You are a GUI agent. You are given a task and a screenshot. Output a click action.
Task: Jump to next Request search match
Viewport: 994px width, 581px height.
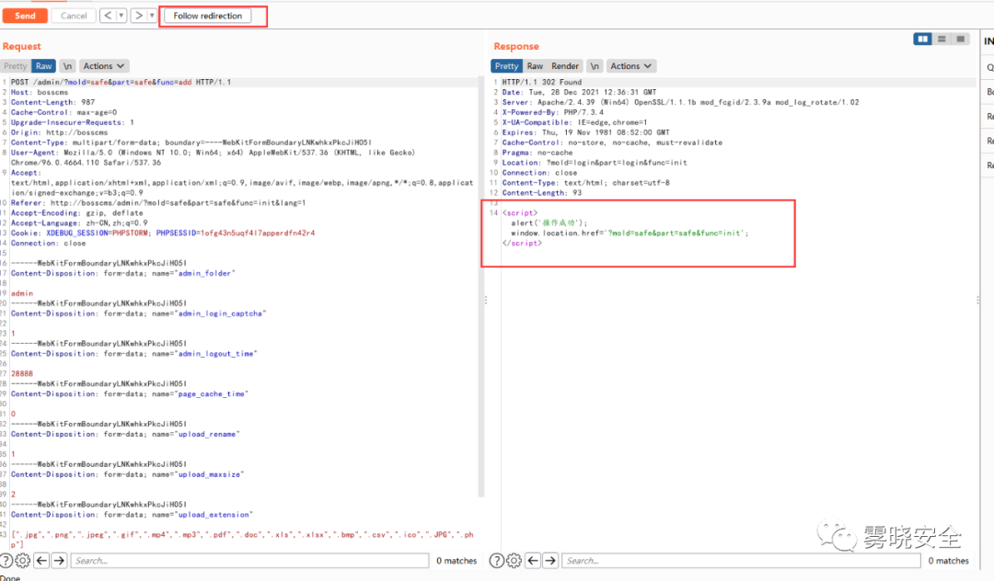tap(59, 560)
